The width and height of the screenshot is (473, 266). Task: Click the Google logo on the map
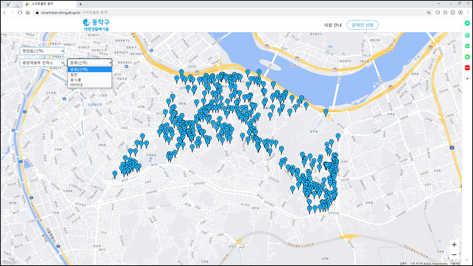click(x=9, y=262)
